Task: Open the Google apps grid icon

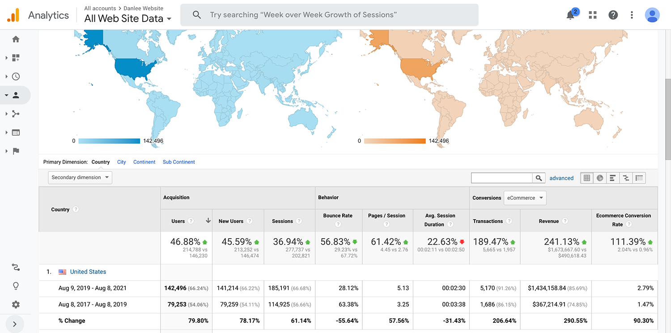Action: [x=593, y=15]
